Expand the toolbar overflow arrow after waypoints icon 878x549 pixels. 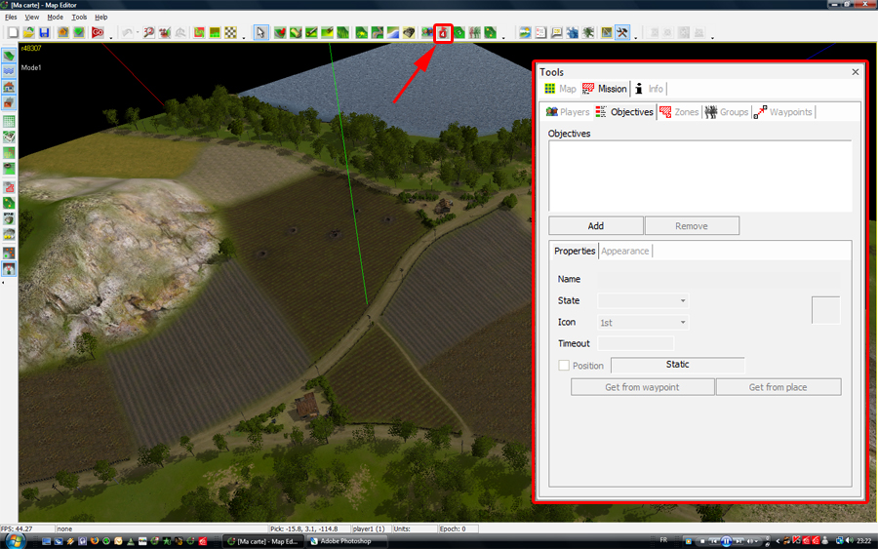(503, 37)
